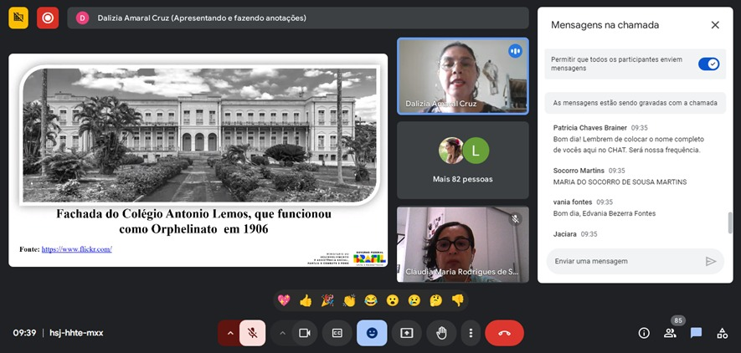The image size is (741, 353).
Task: Raise your hand
Action: coord(440,333)
